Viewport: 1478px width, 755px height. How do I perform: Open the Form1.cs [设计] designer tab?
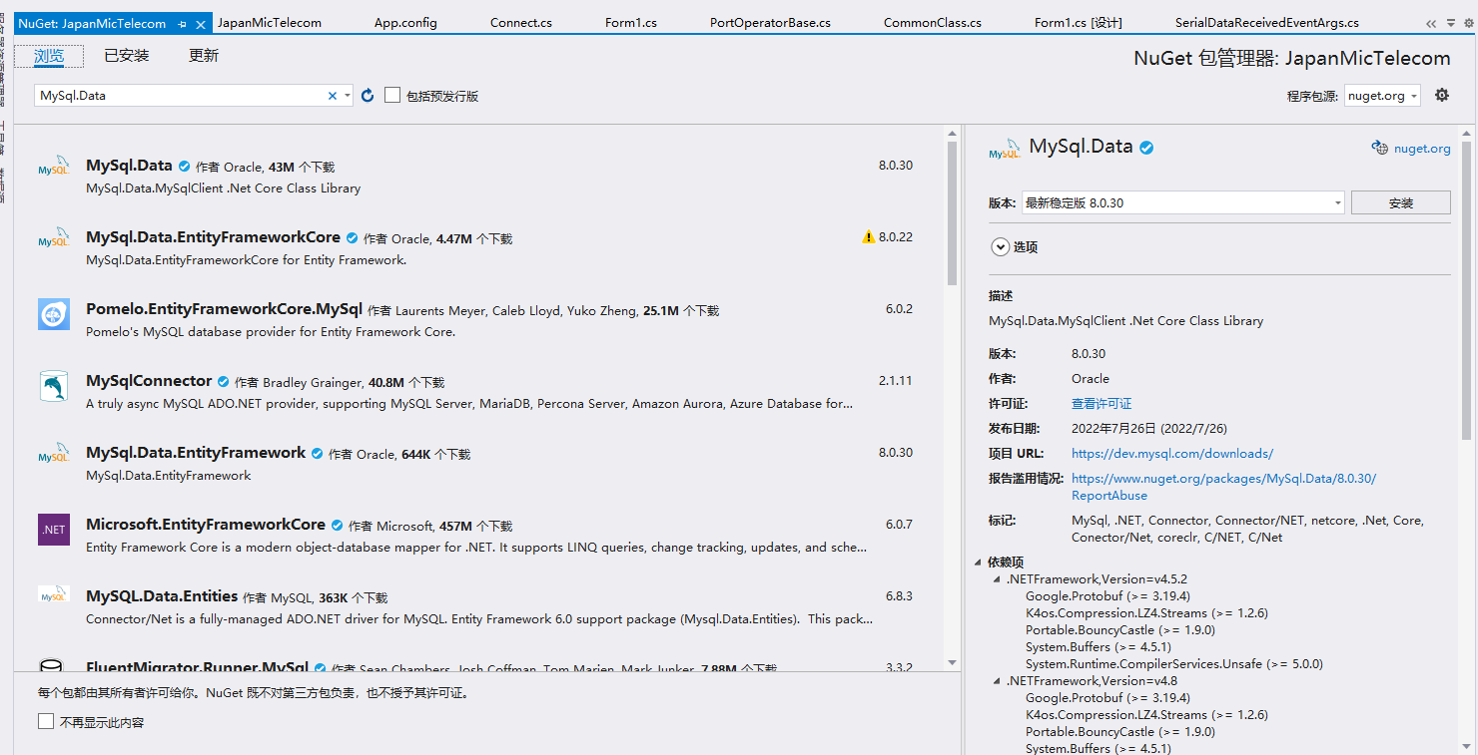coord(1079,23)
